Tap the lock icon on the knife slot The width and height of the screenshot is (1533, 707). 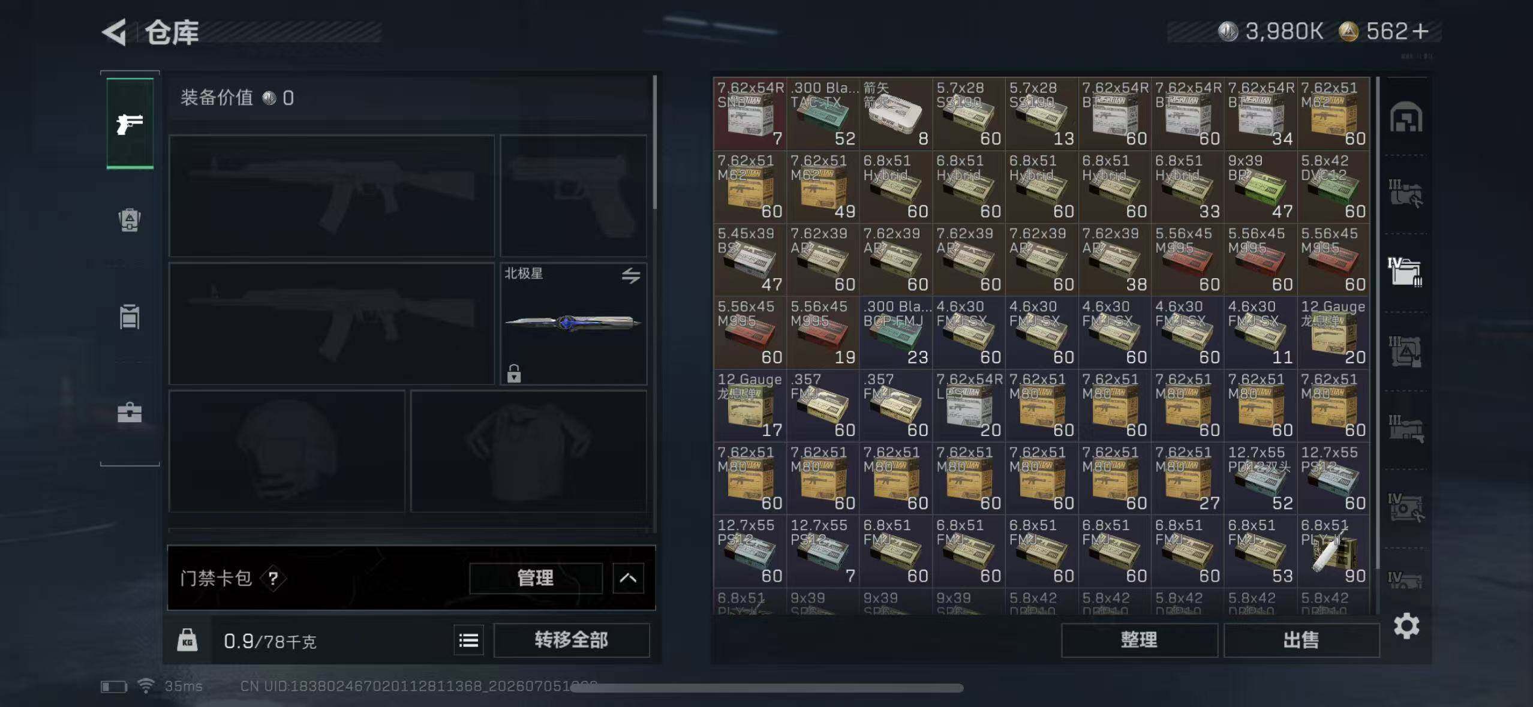click(x=514, y=373)
